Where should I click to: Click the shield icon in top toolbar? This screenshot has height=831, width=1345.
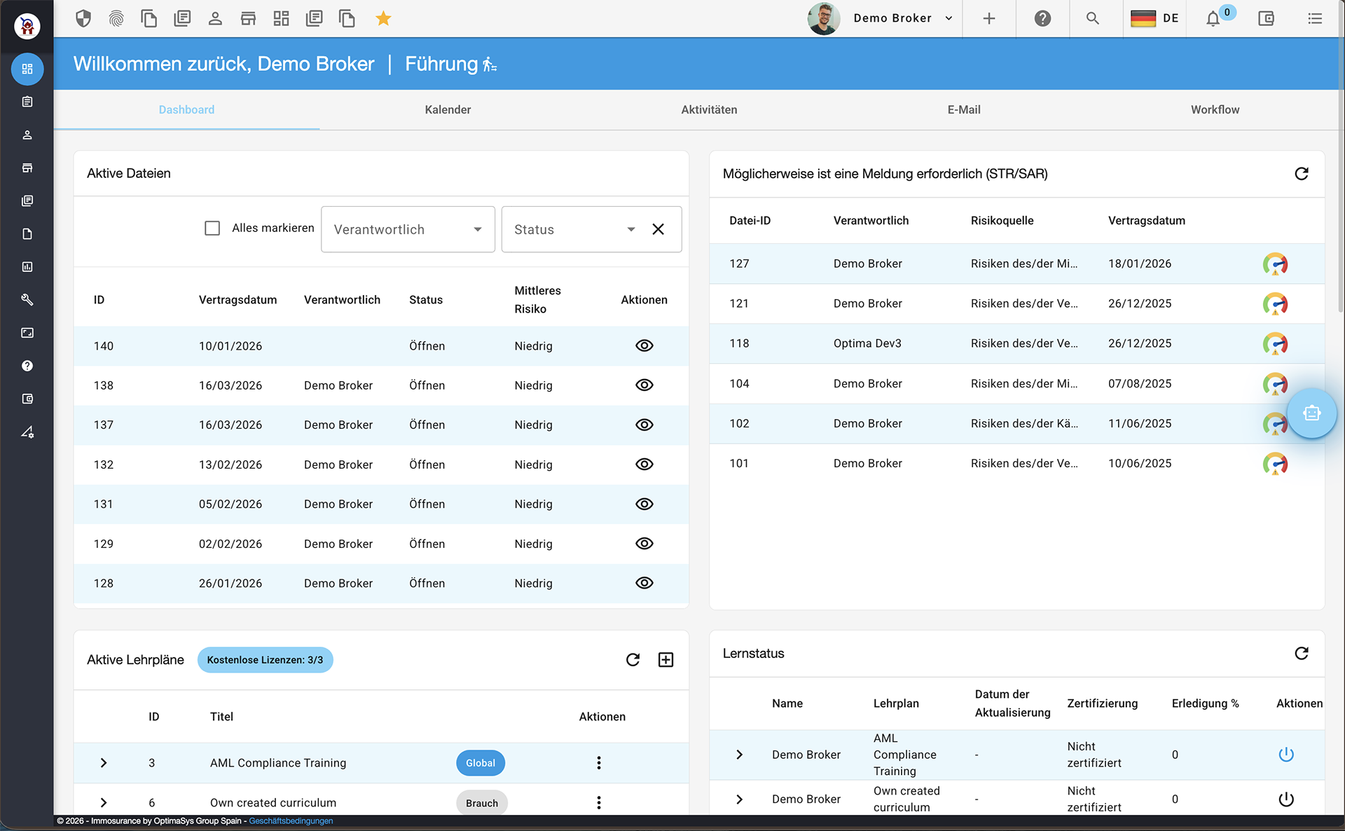(83, 18)
